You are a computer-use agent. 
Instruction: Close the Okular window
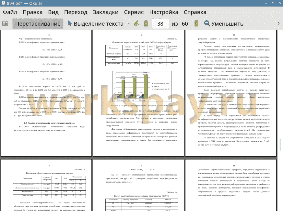click(279, 3)
